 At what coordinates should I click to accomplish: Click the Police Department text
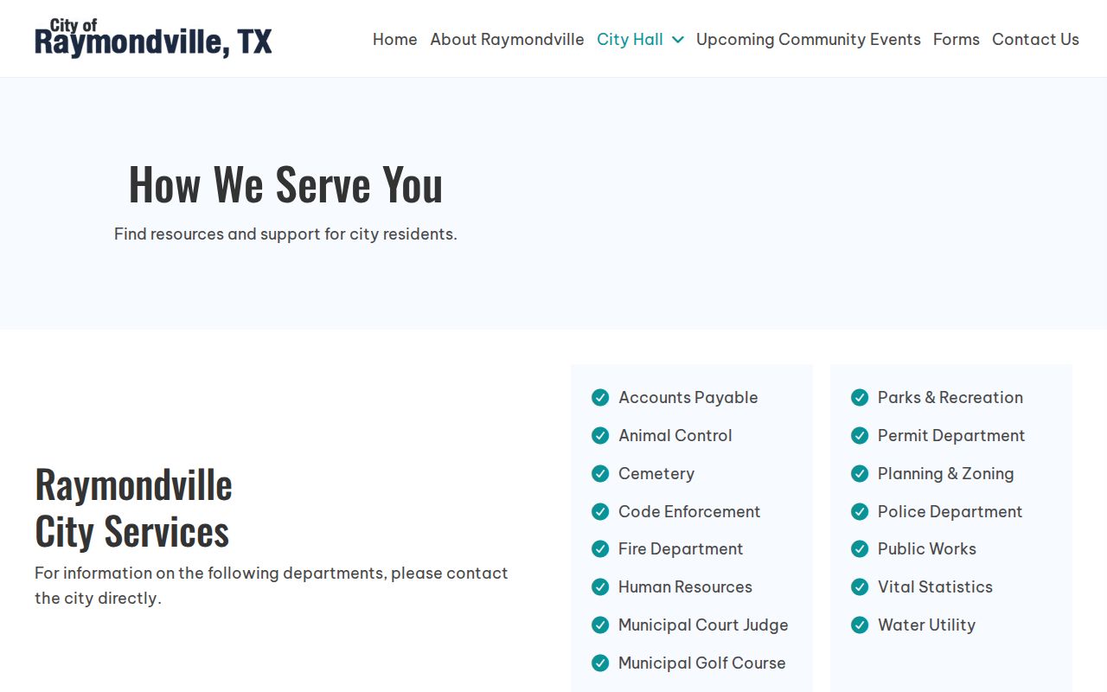pos(950,511)
